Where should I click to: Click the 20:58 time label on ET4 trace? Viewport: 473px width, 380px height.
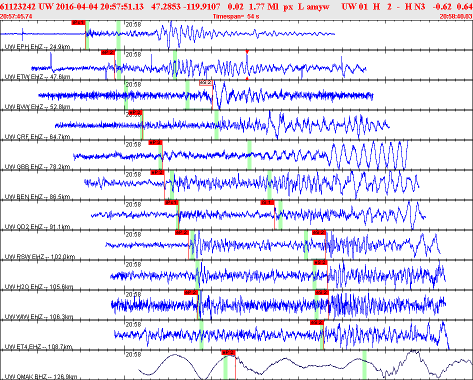pyautogui.click(x=133, y=324)
